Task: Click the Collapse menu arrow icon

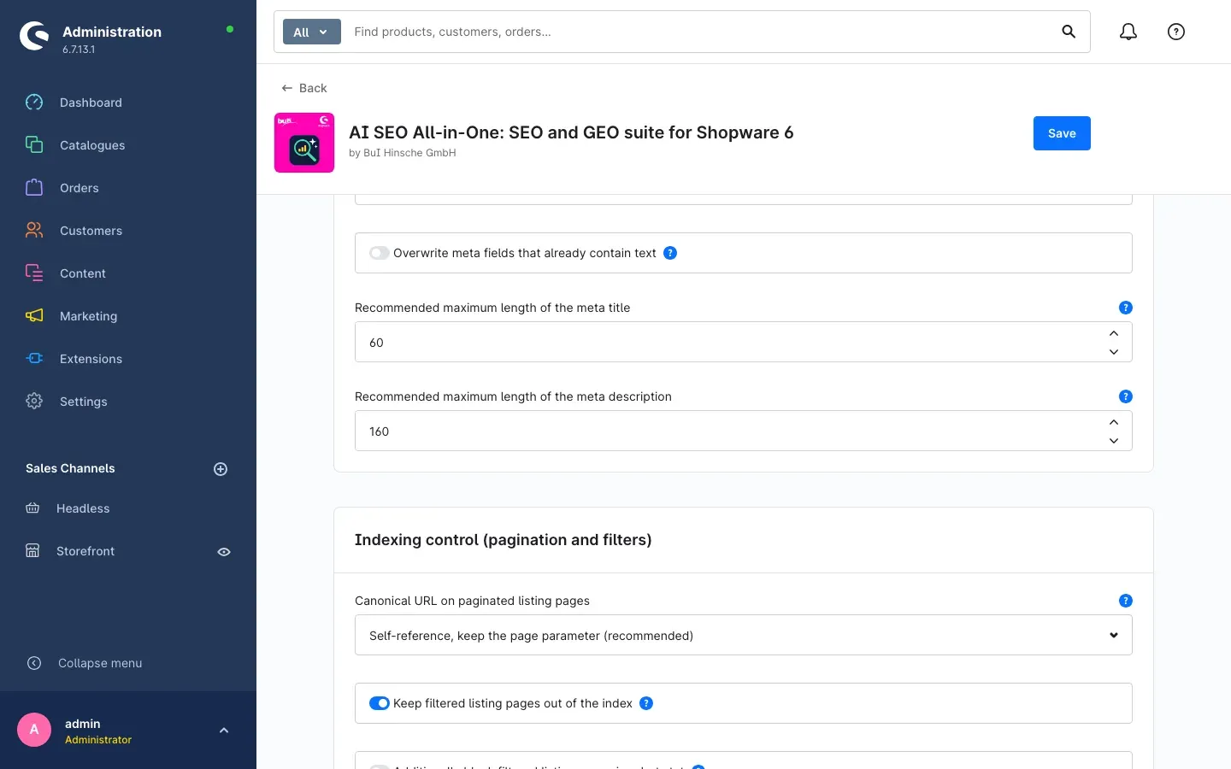Action: 34,663
